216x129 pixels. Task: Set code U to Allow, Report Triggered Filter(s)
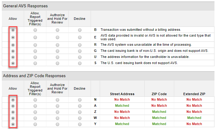[x=35, y=57]
